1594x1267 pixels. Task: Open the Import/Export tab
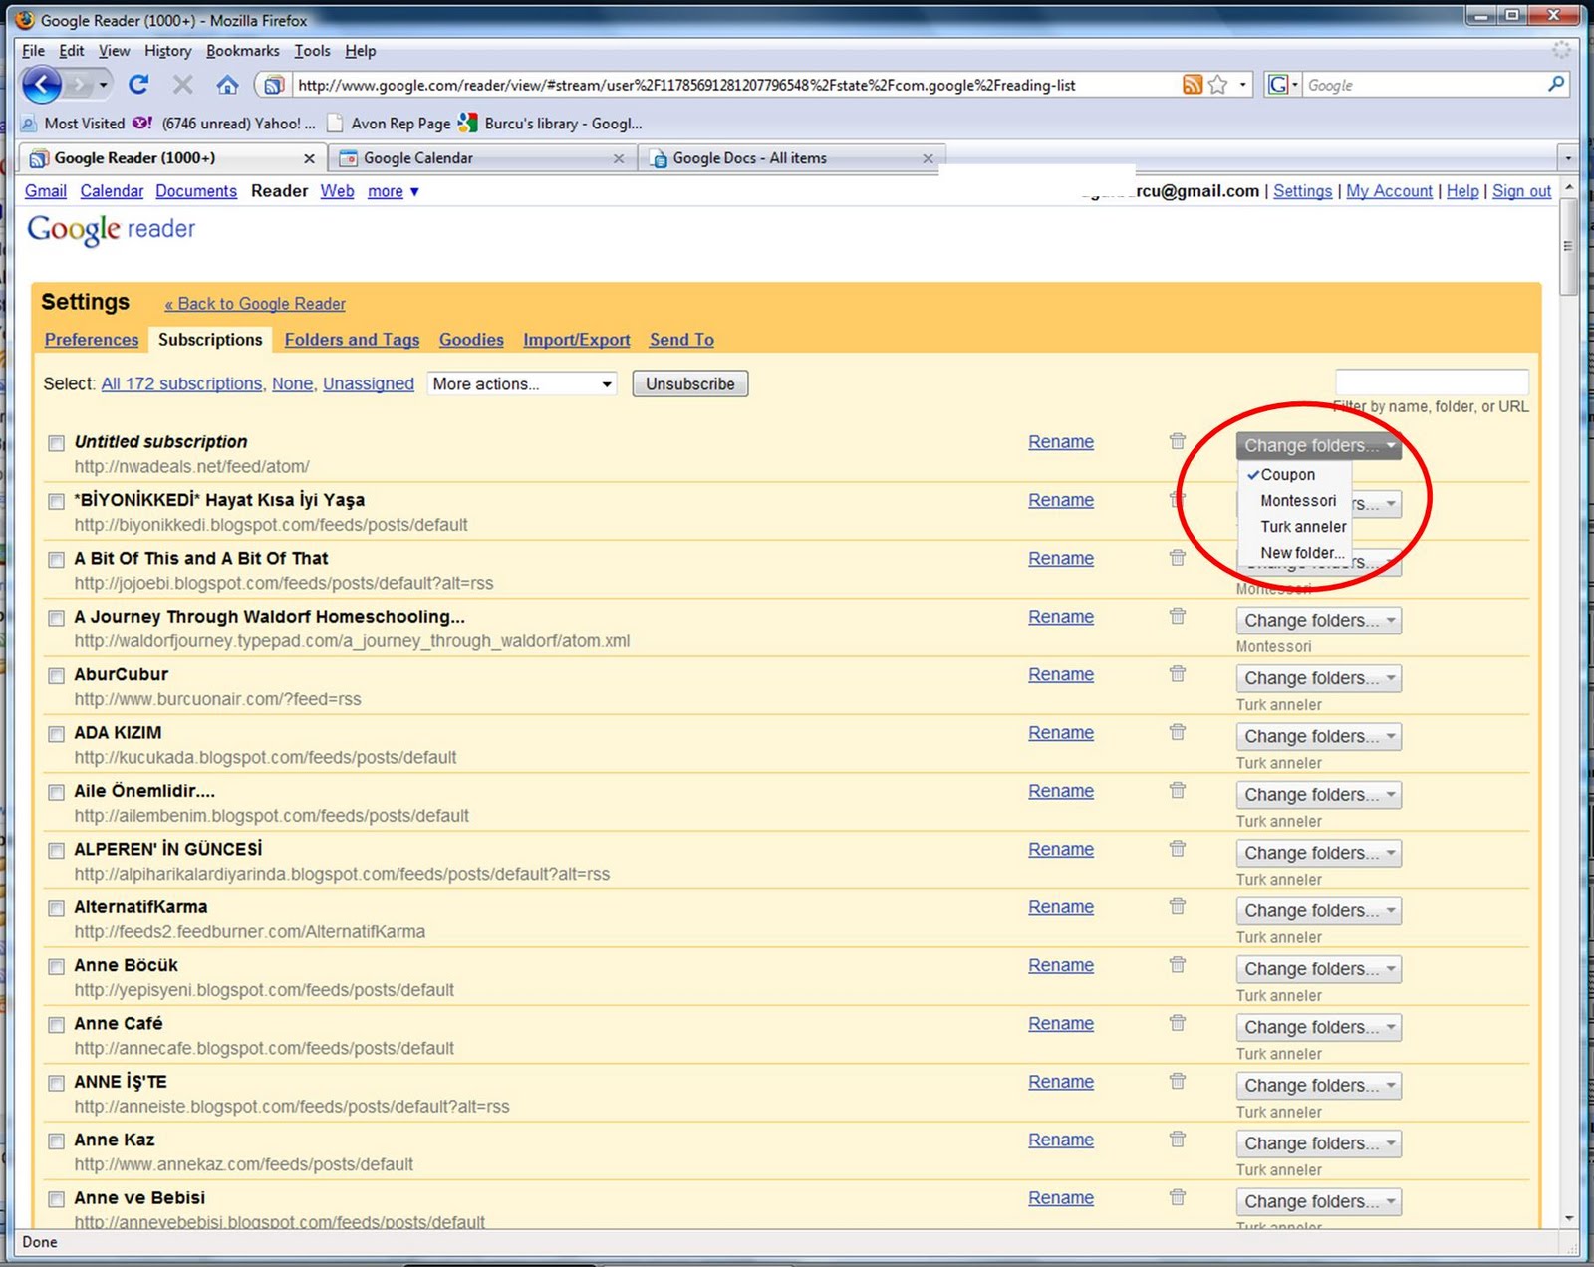577,340
